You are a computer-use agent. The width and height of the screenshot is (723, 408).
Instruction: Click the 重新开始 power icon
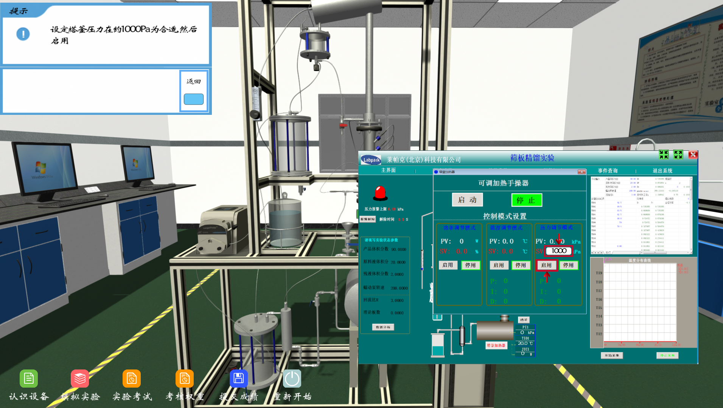pyautogui.click(x=292, y=379)
